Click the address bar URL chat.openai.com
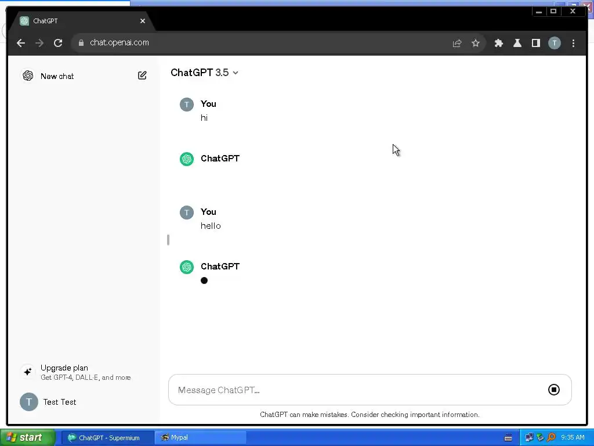The height and width of the screenshot is (446, 594). 119,42
